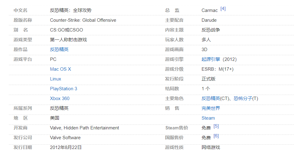This screenshot has width=294, height=160.
Task: Click the release date 2012年8月22日
Action: pos(66,147)
